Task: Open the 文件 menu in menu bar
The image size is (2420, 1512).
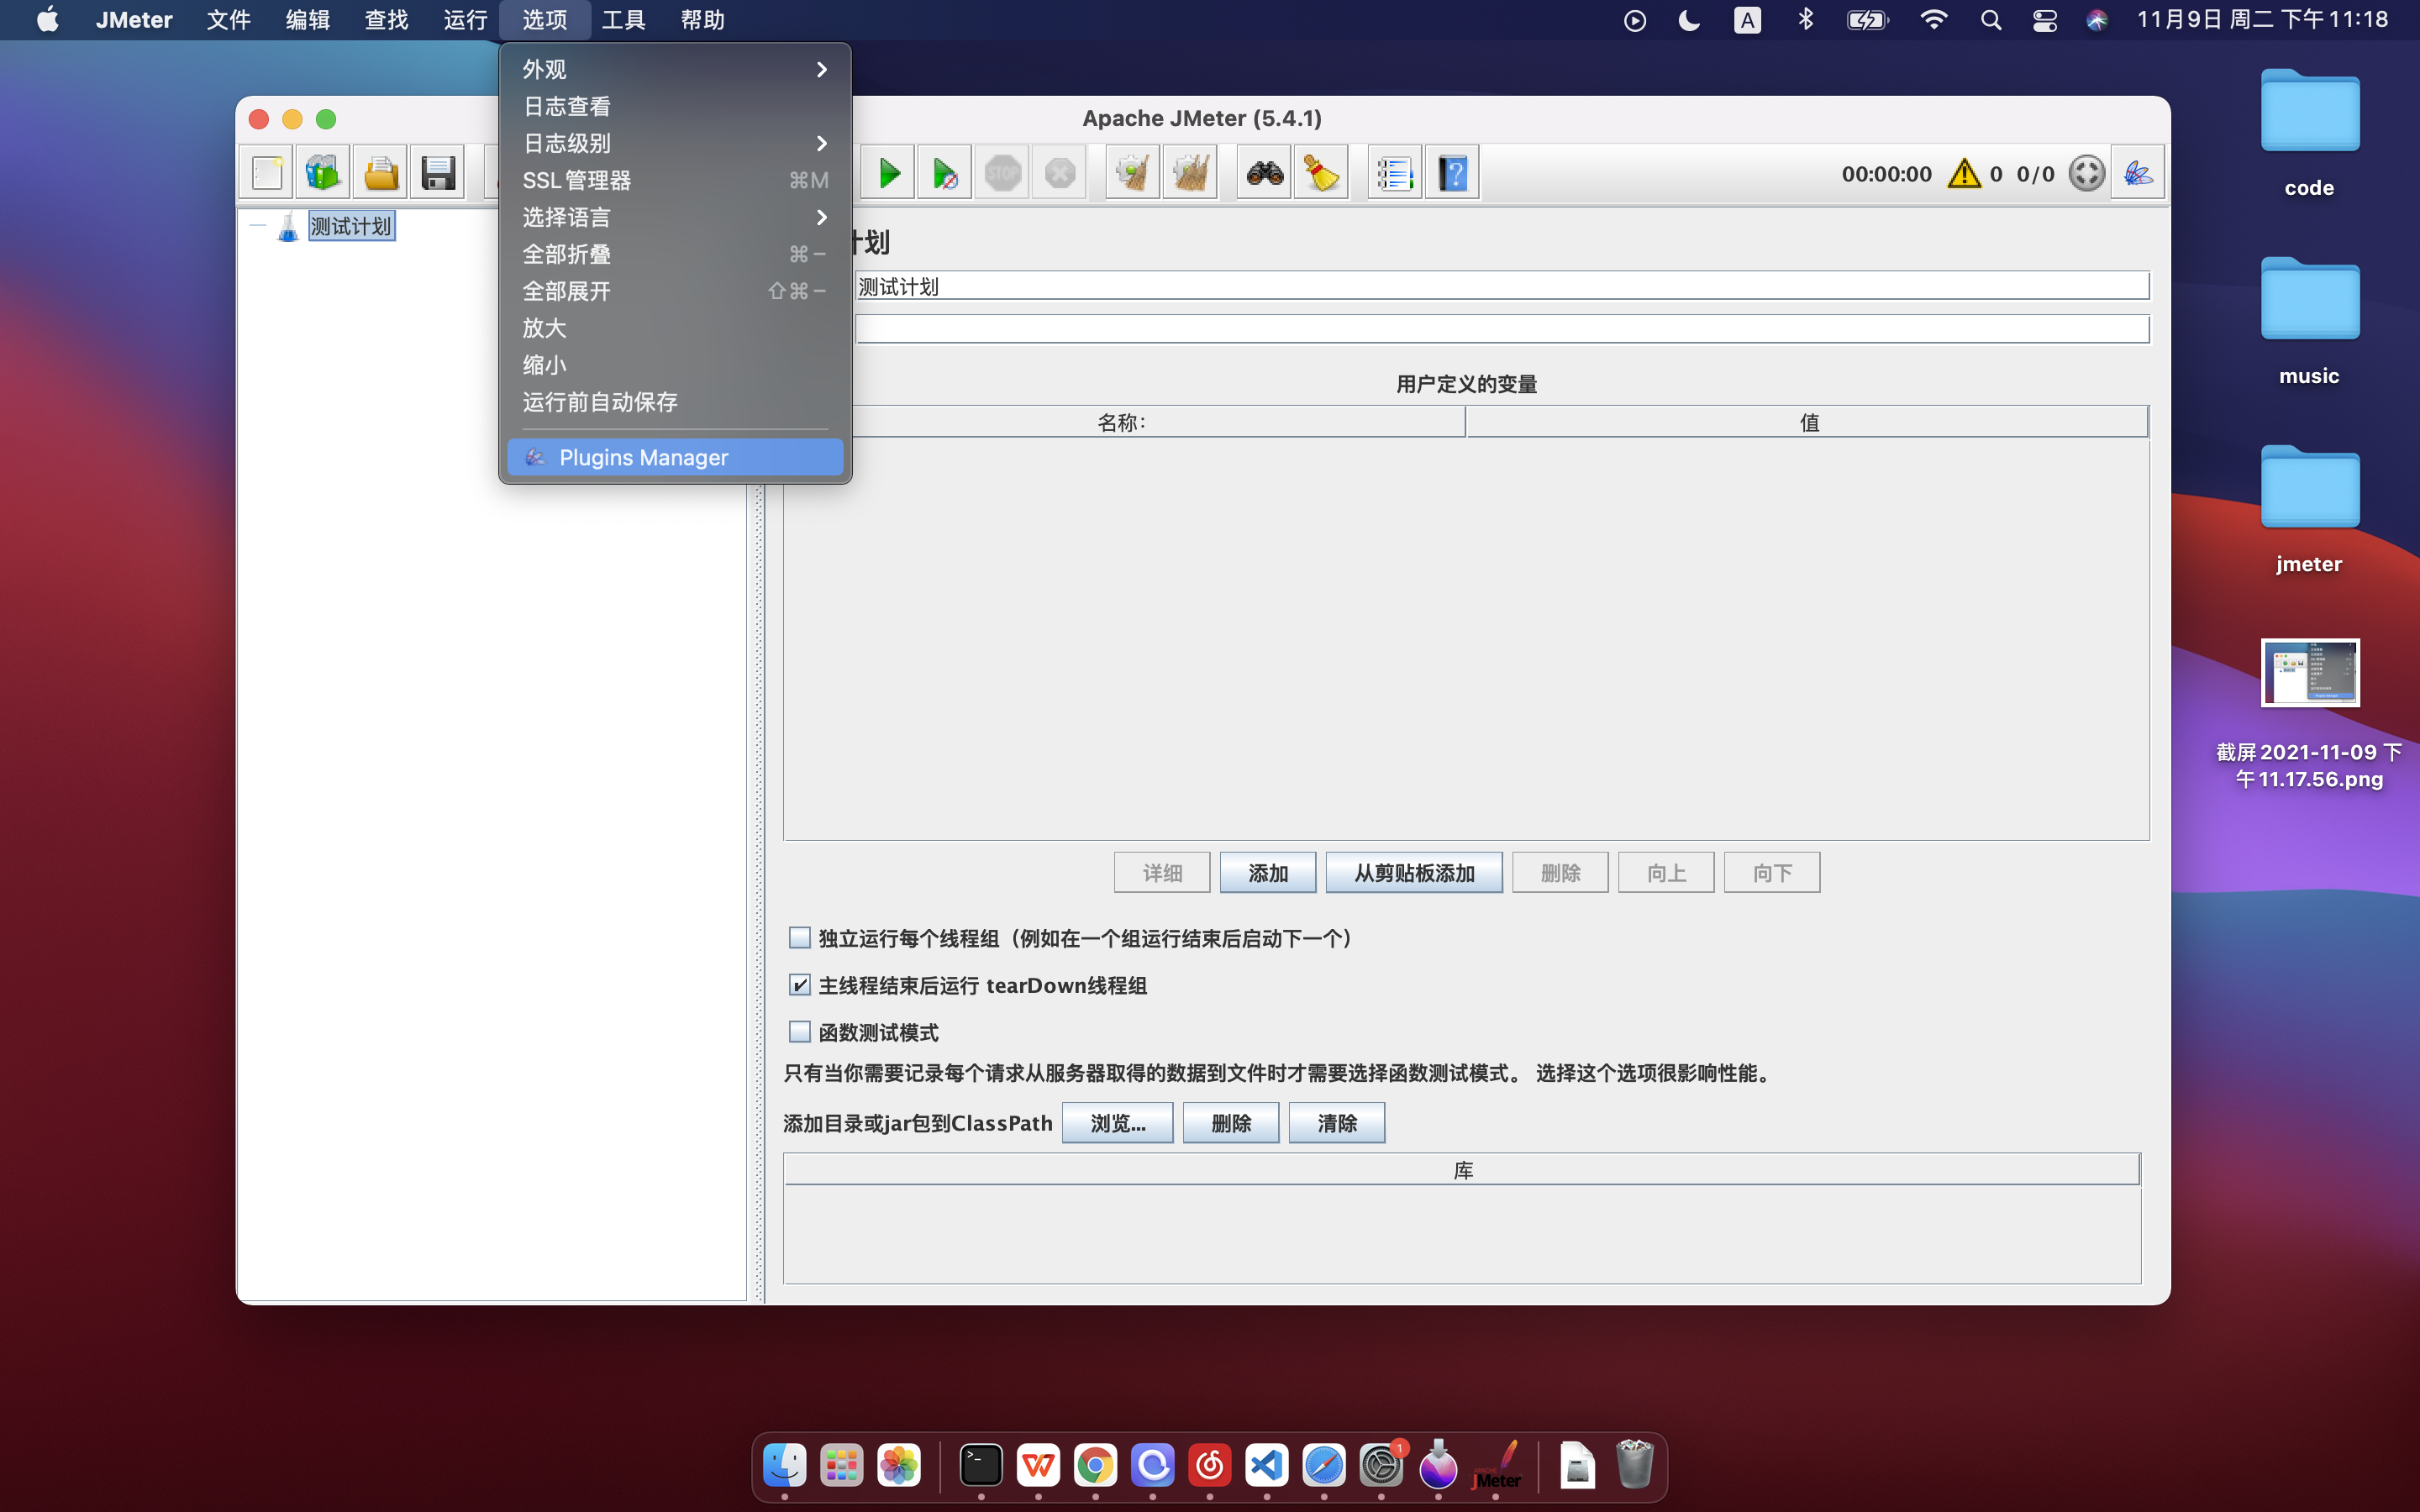Action: pyautogui.click(x=228, y=20)
